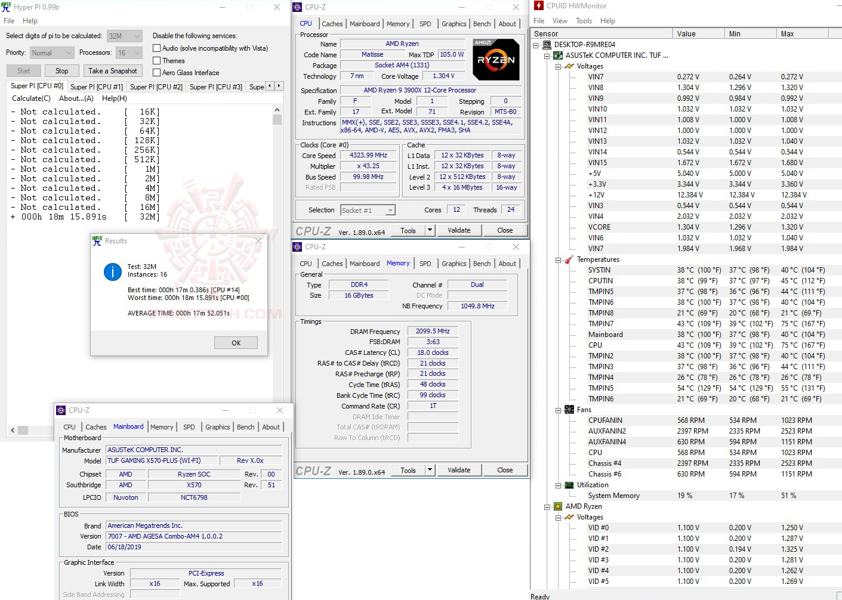Open Hyper PI File menu
The width and height of the screenshot is (842, 600).
coord(9,21)
